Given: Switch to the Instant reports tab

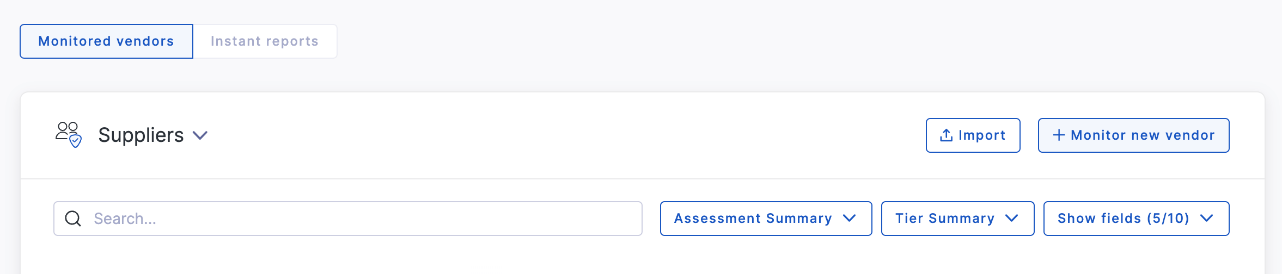Looking at the screenshot, I should pyautogui.click(x=265, y=41).
